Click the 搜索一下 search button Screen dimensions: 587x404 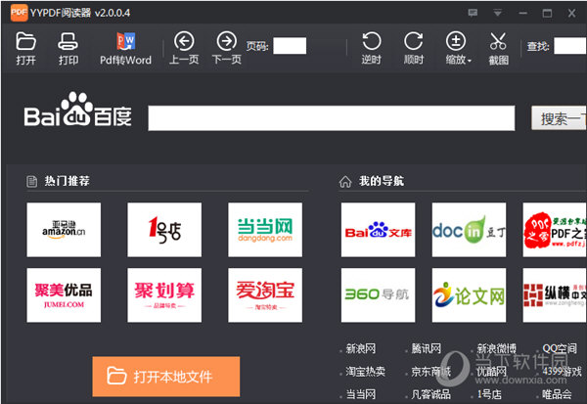[x=559, y=118]
